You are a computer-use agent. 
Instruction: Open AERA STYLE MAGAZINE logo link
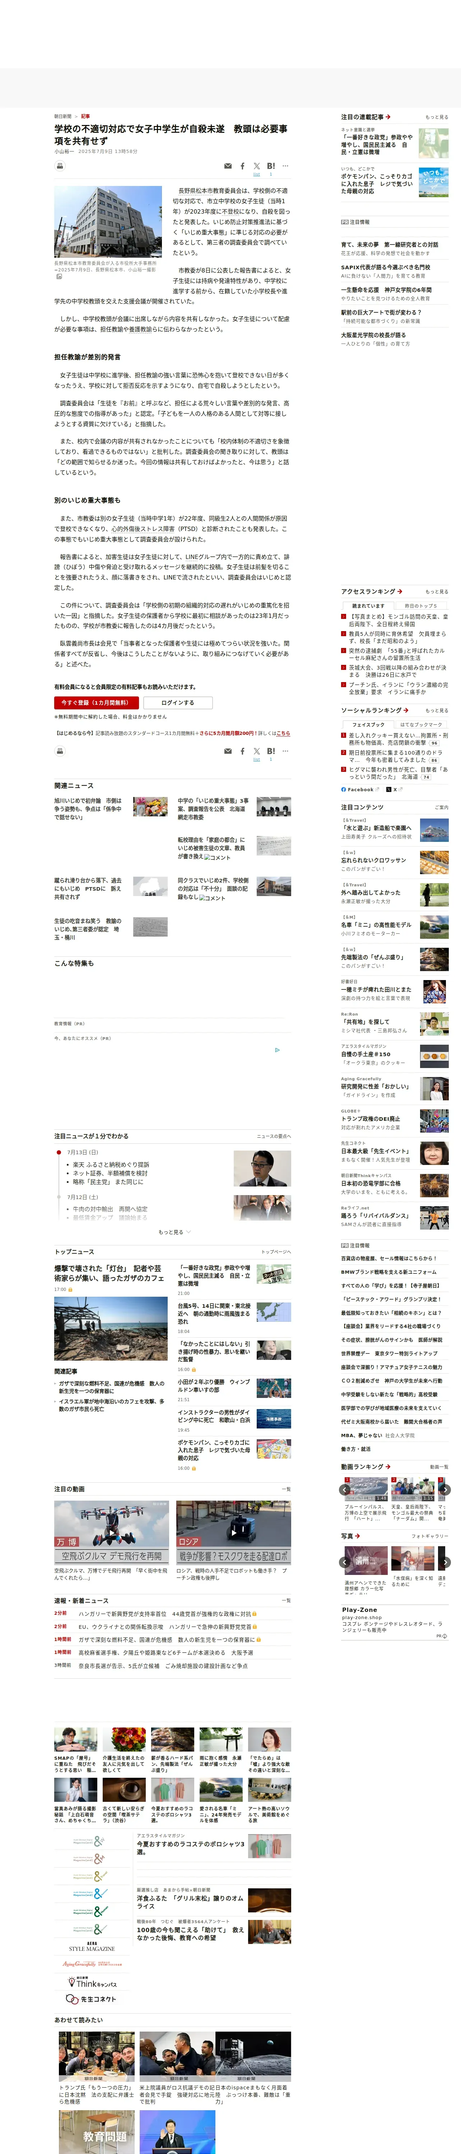[92, 1946]
